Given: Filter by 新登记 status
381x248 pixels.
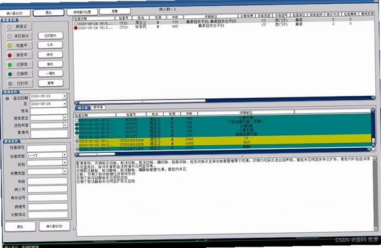Looking at the screenshot, I should 19,27.
